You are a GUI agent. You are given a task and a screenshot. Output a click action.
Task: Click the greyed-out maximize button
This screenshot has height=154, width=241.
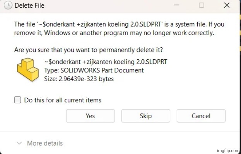(x=201, y=6)
